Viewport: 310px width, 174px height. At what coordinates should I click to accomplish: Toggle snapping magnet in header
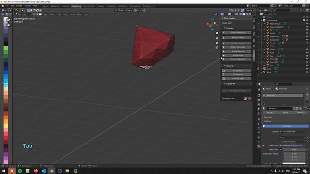[x=135, y=10]
